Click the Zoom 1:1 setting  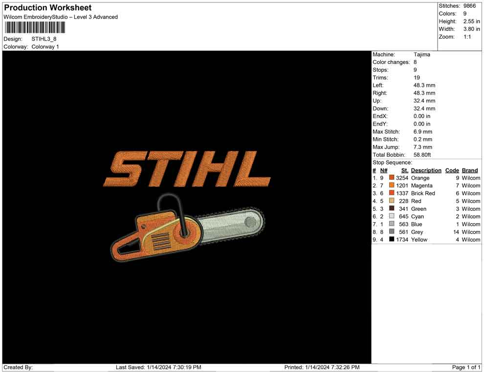point(468,36)
